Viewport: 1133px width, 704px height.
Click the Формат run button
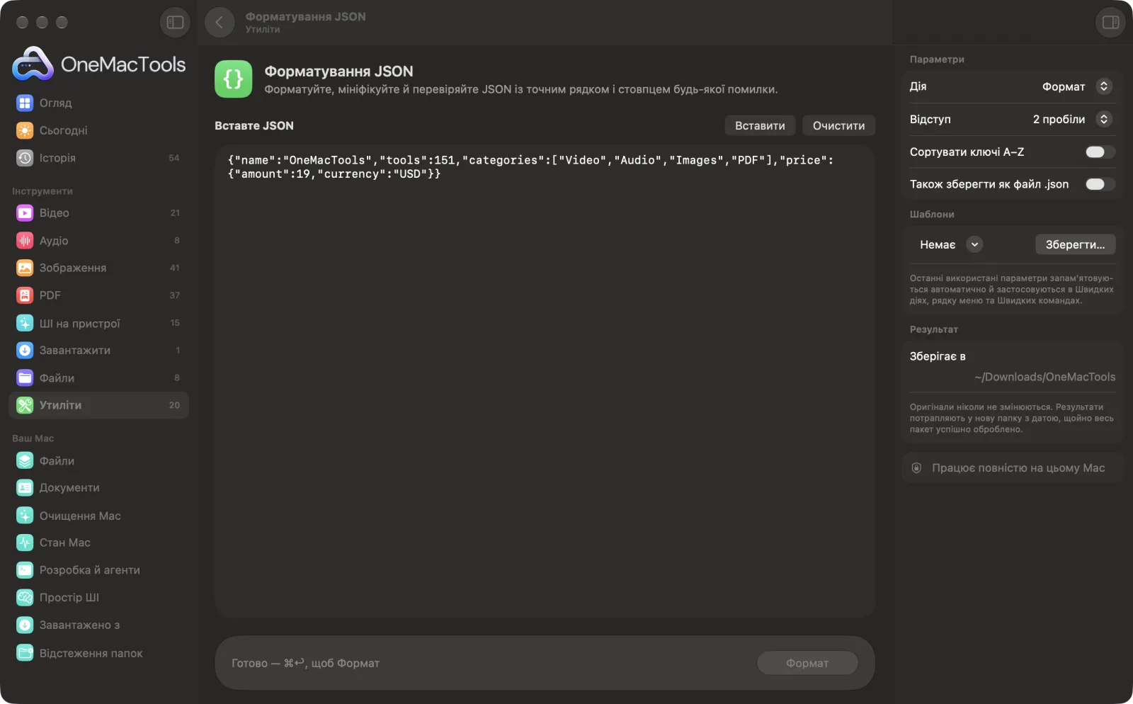pos(807,663)
